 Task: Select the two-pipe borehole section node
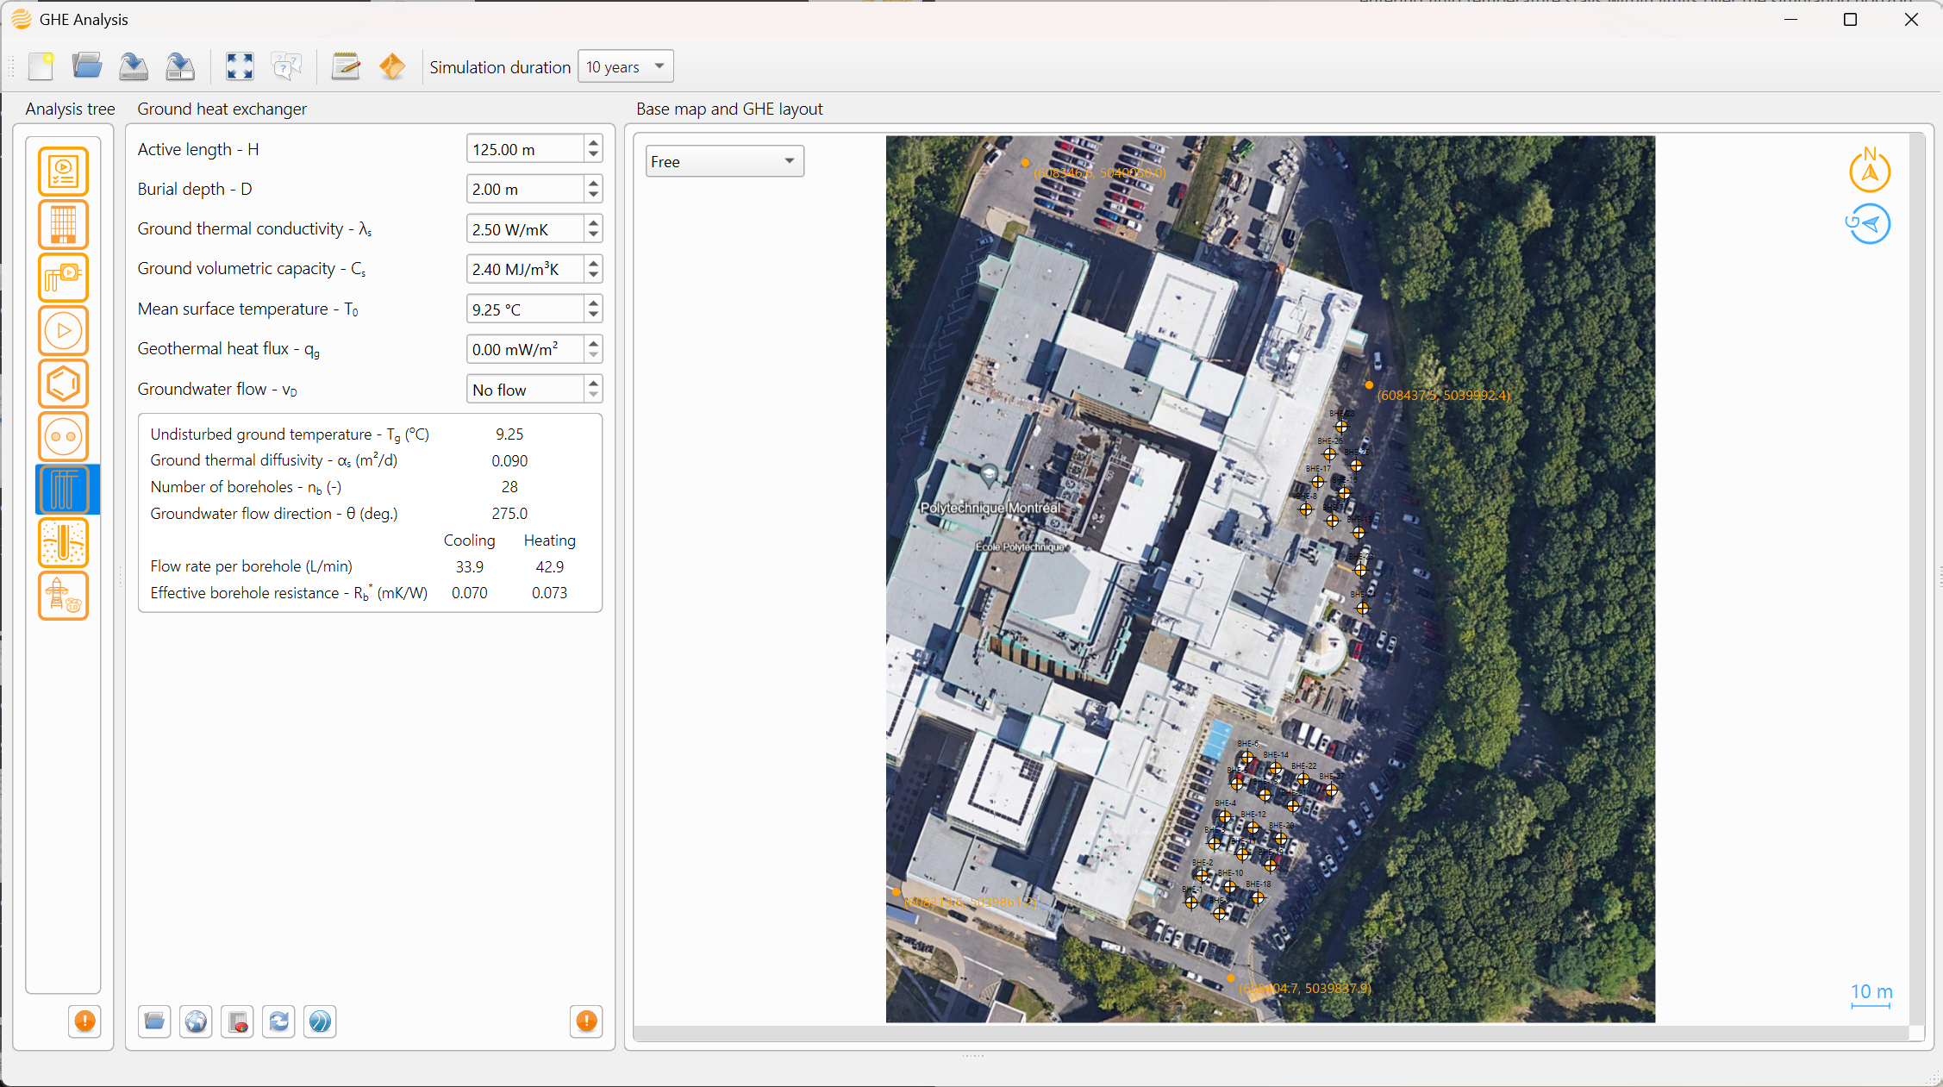point(63,436)
